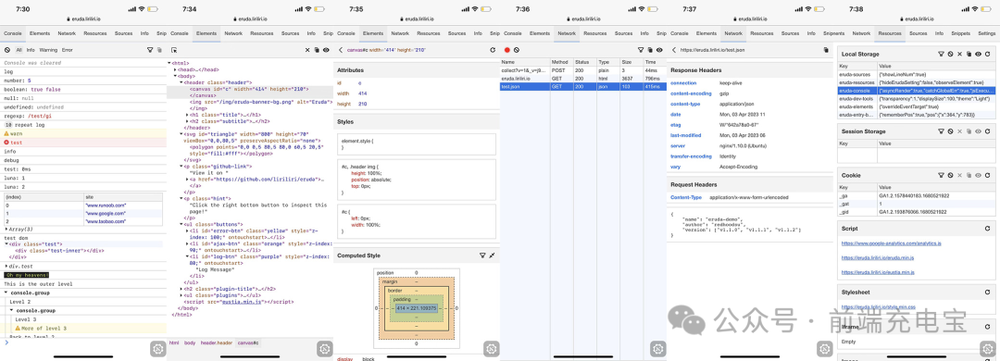Refresh Session Storage list
The image size is (1000, 361).
tap(987, 131)
